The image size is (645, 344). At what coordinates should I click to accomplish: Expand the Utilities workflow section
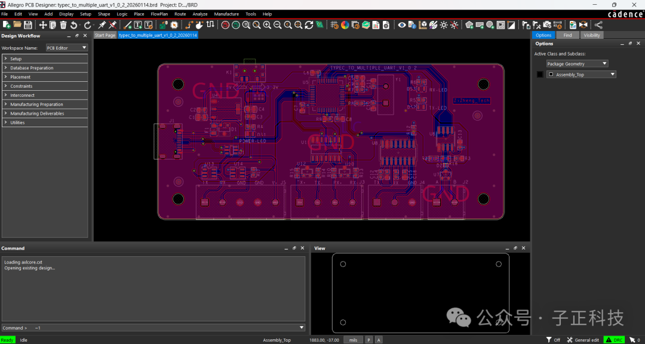click(45, 122)
